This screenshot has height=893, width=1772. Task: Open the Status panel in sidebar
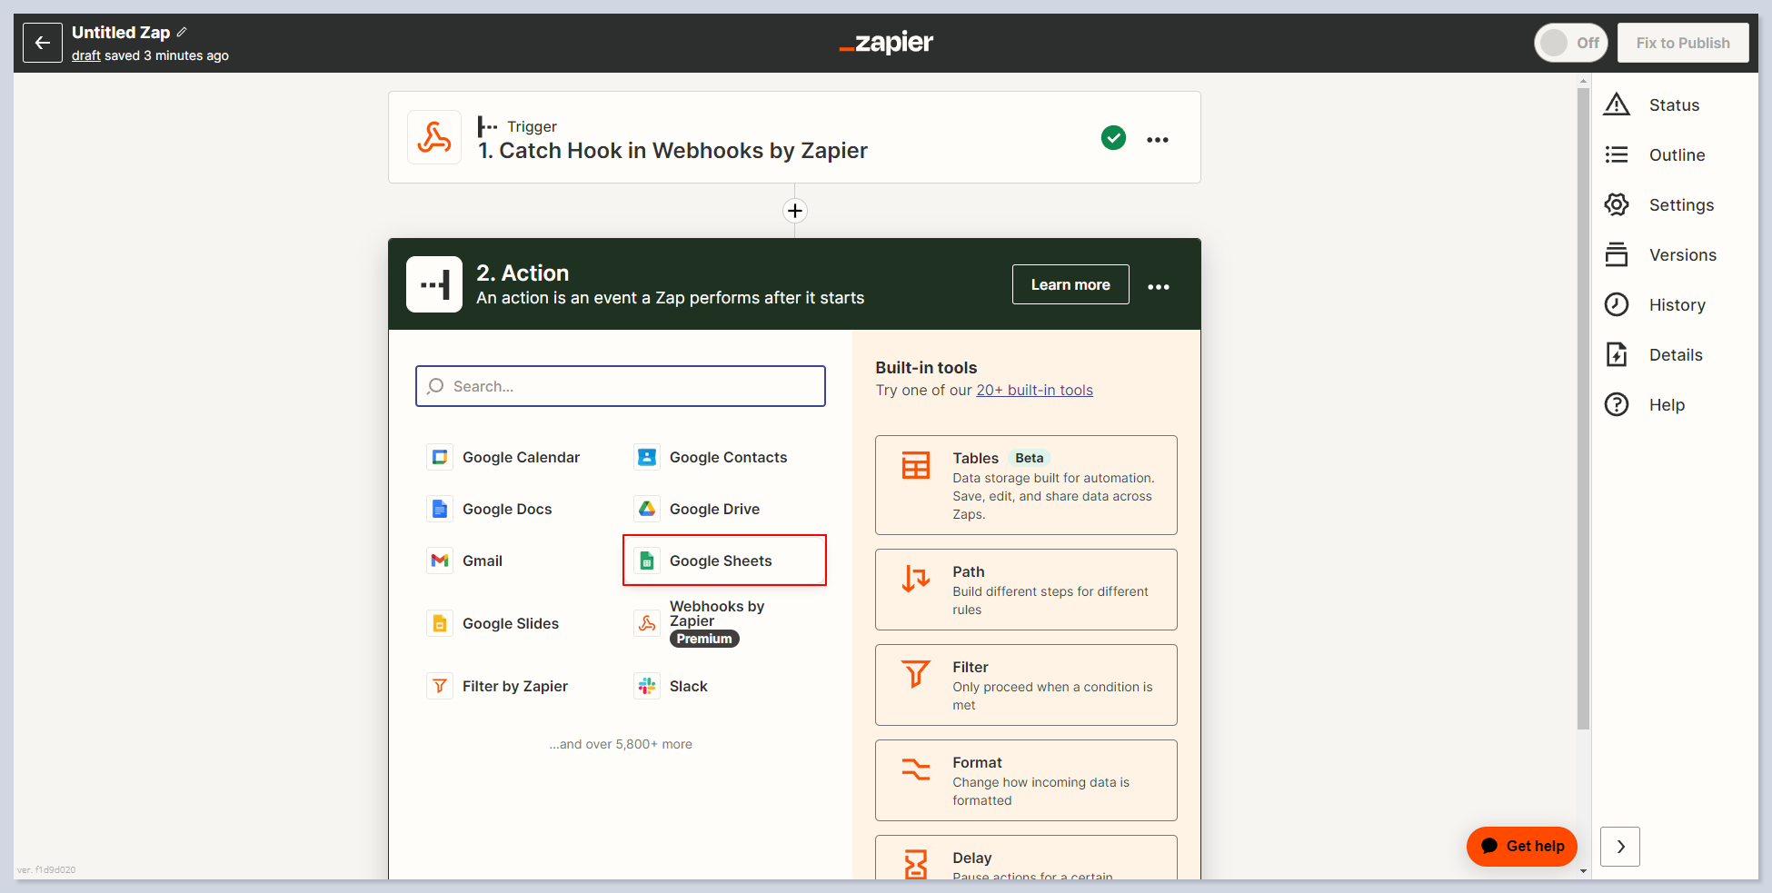1673,105
